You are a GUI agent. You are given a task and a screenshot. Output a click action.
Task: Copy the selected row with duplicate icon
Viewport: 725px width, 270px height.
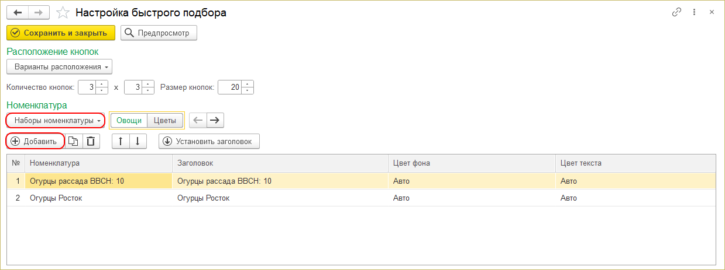click(73, 141)
